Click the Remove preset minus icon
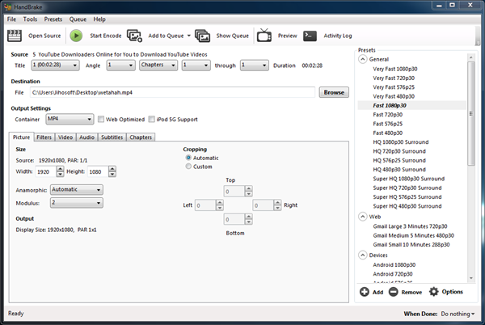This screenshot has height=325, width=485. [x=393, y=292]
